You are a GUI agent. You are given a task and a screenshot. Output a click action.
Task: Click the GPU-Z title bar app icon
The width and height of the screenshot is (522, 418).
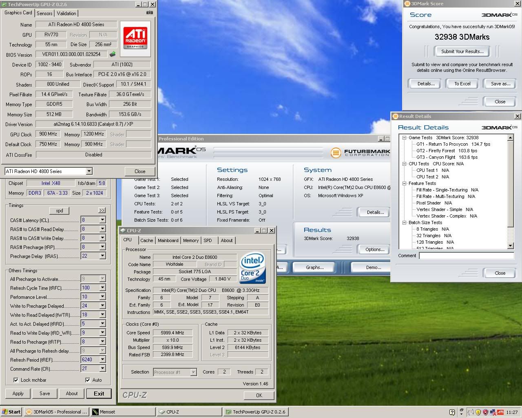click(x=4, y=4)
